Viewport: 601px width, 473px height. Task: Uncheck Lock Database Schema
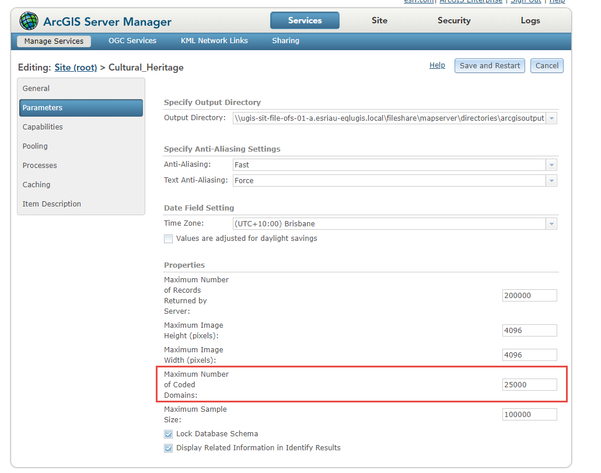(169, 434)
